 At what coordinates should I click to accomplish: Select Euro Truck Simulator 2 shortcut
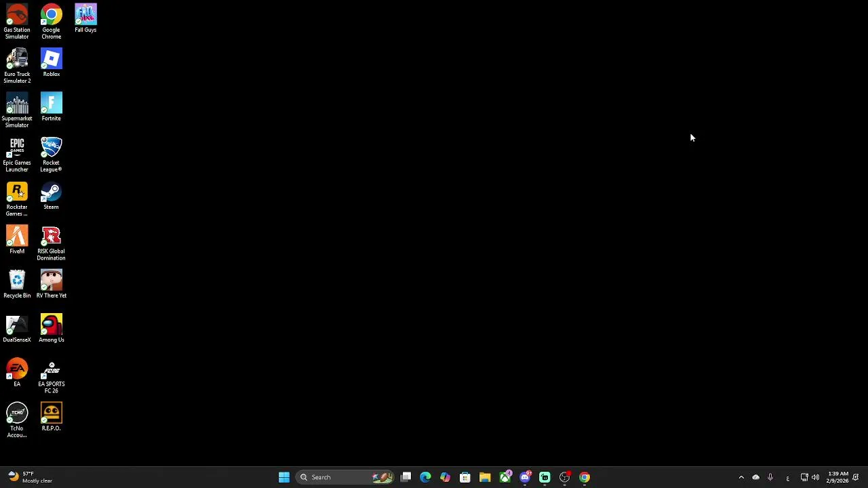tap(17, 66)
